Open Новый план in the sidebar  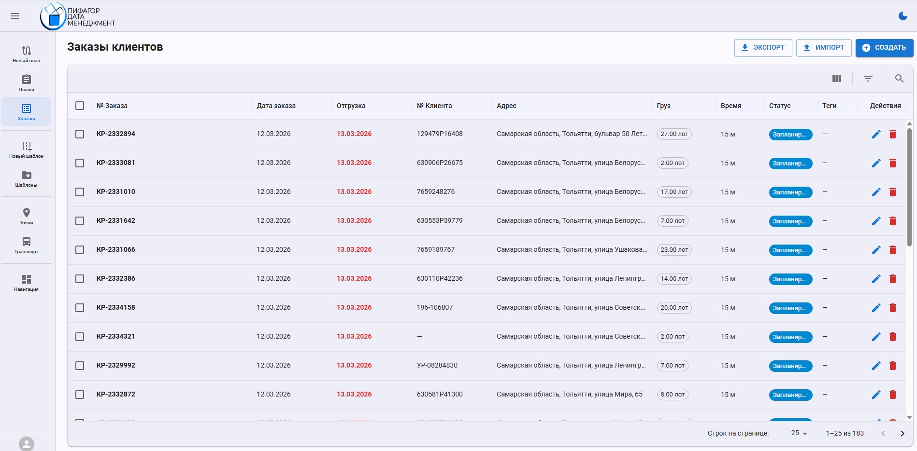(x=27, y=54)
